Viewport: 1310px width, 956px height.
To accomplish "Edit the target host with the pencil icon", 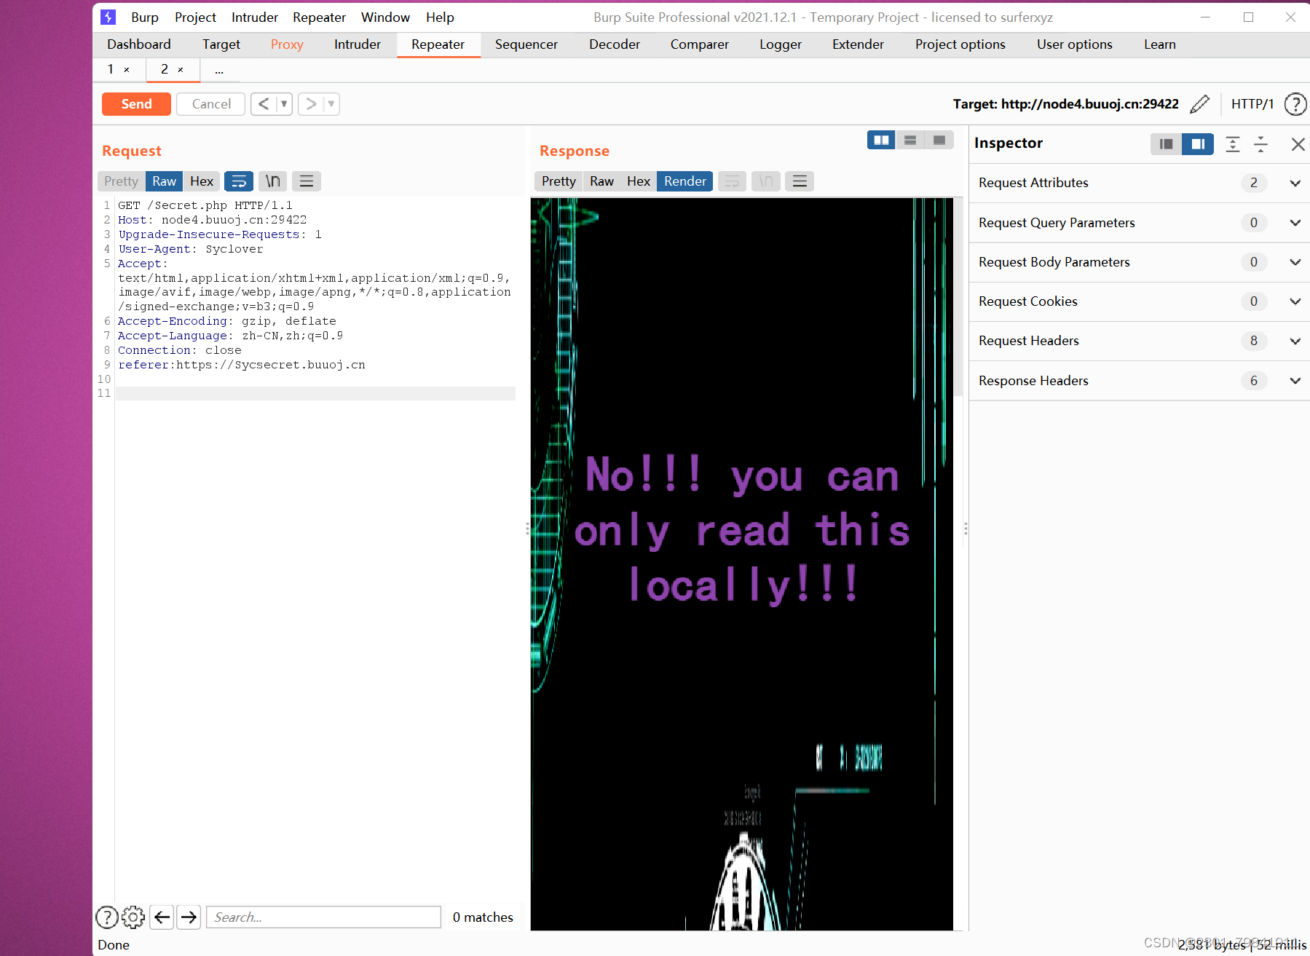I will 1200,103.
